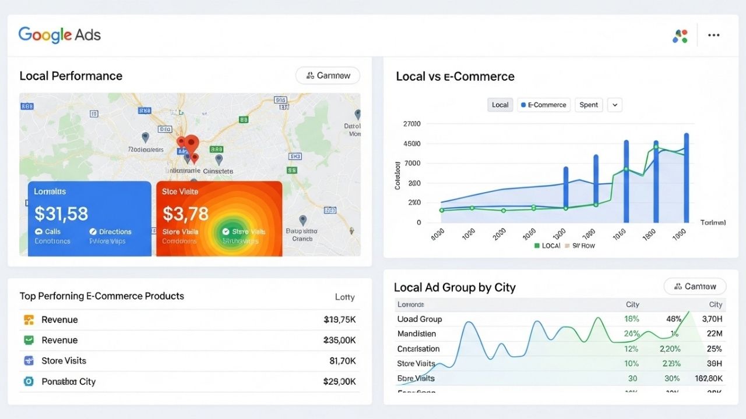The width and height of the screenshot is (746, 419).
Task: Open the three-dot more options menu
Action: click(713, 35)
